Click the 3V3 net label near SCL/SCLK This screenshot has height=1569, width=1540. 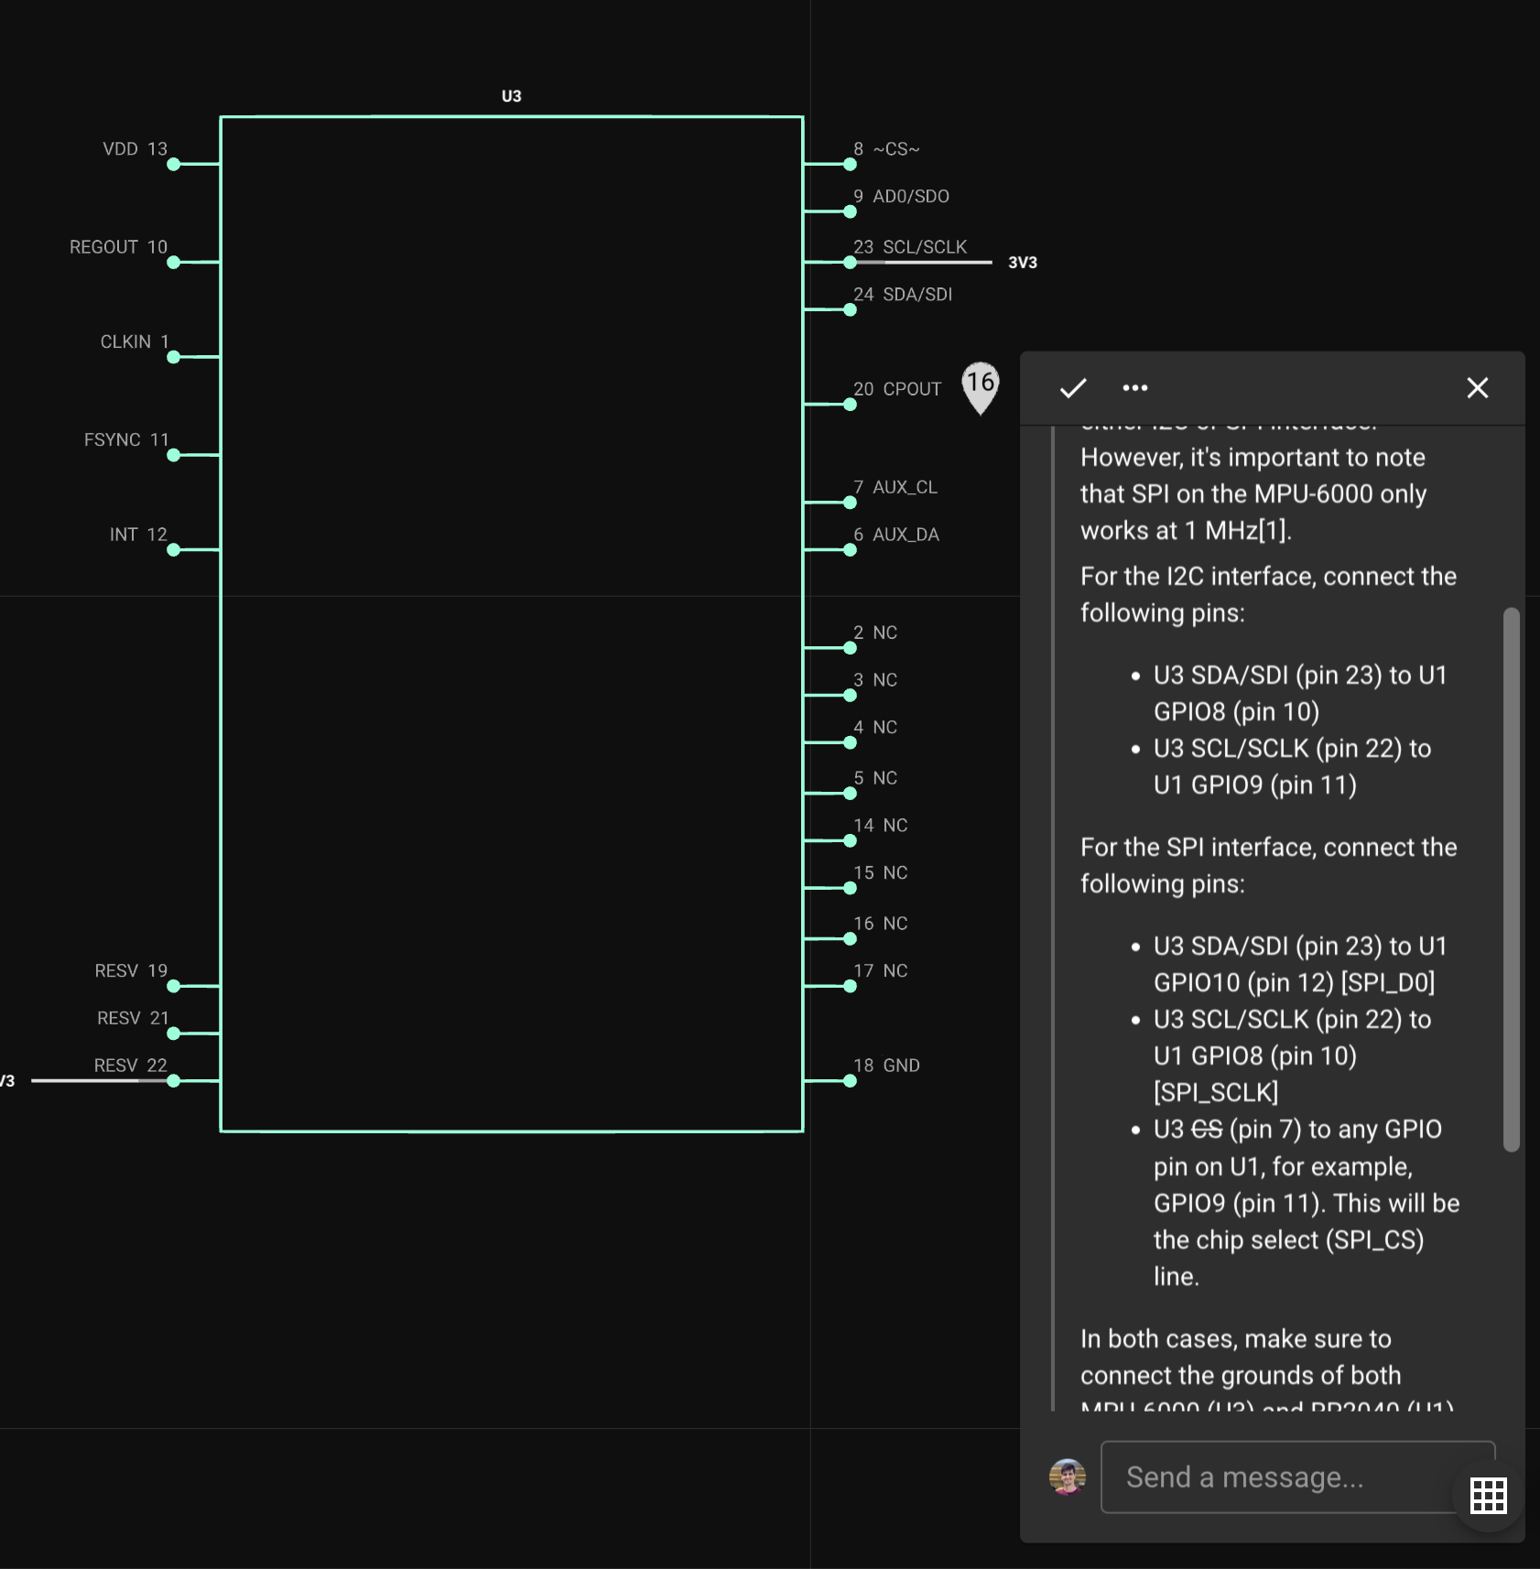[x=1023, y=262]
